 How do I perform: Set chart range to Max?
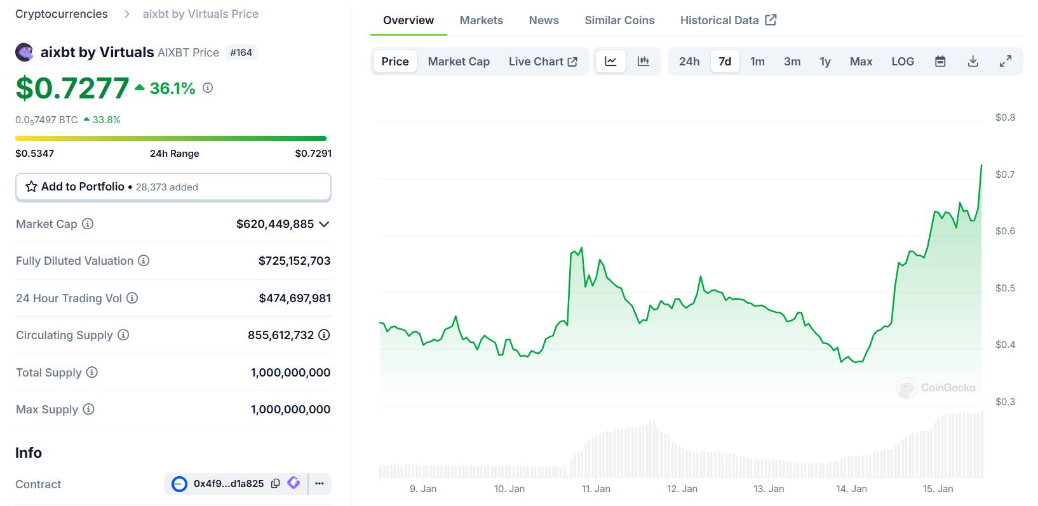(x=861, y=62)
